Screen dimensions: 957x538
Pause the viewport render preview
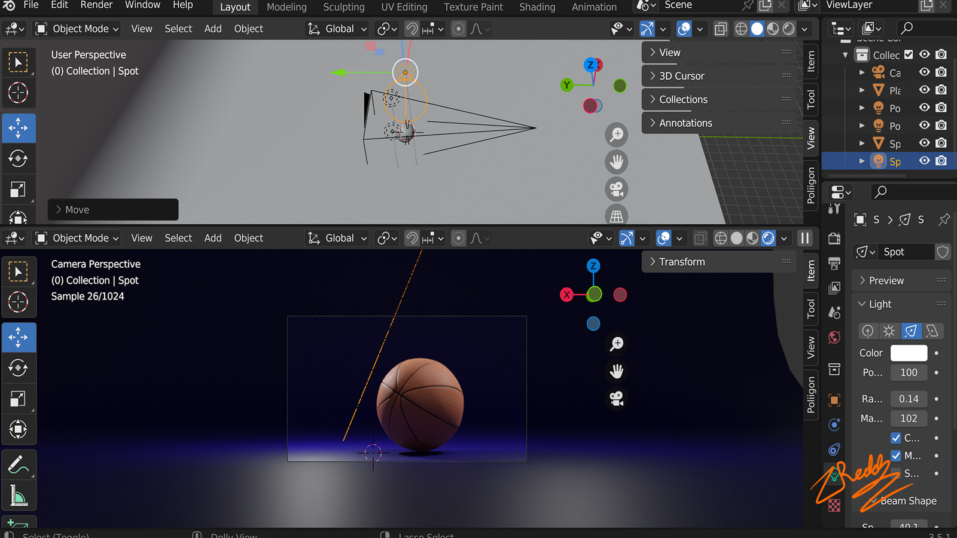click(x=805, y=238)
